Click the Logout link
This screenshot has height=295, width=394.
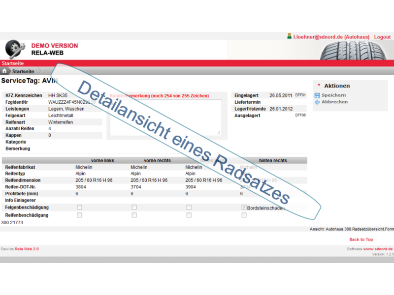click(x=382, y=37)
